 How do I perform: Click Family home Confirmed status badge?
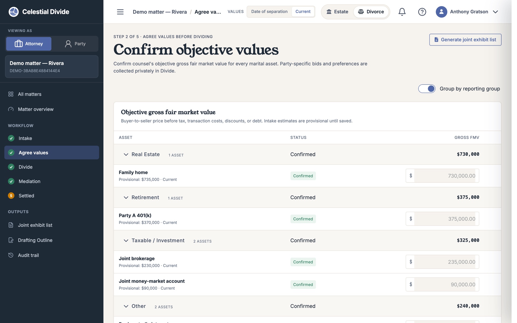(x=303, y=176)
